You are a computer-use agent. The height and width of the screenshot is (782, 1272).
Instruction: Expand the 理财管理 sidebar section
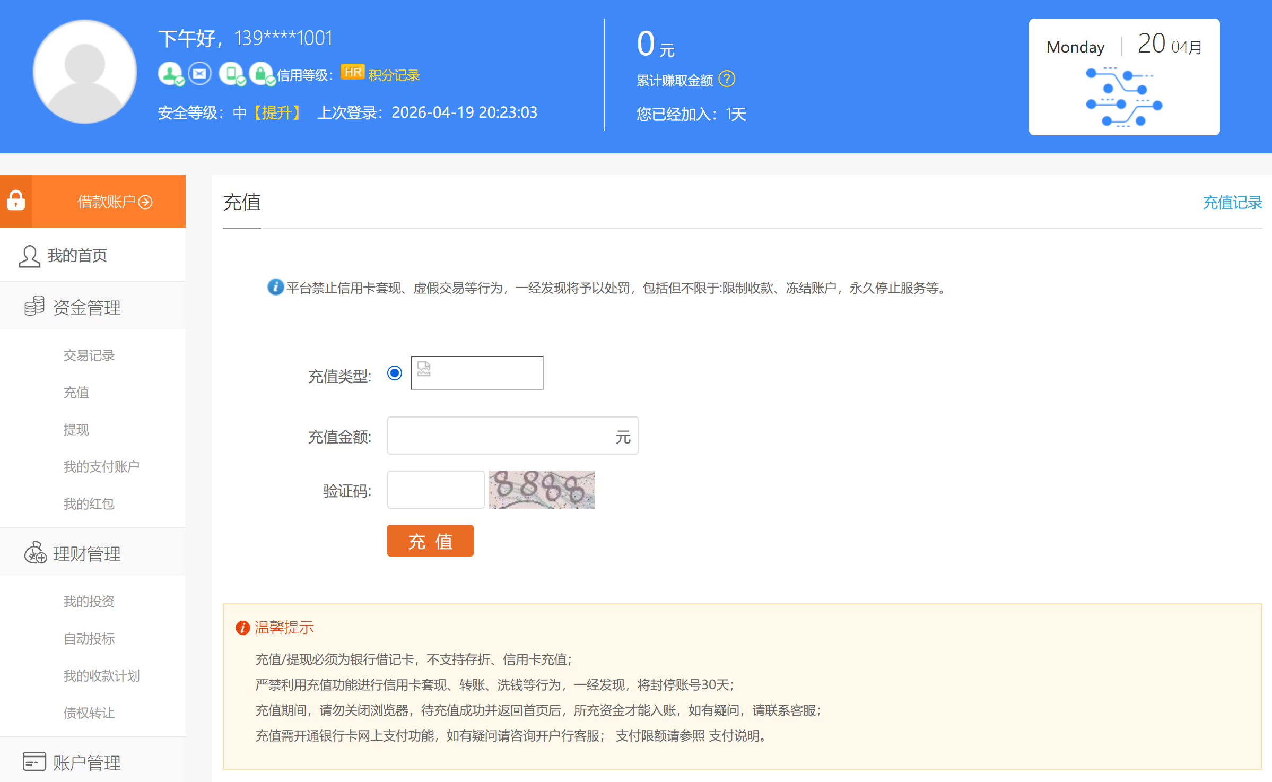pos(87,554)
